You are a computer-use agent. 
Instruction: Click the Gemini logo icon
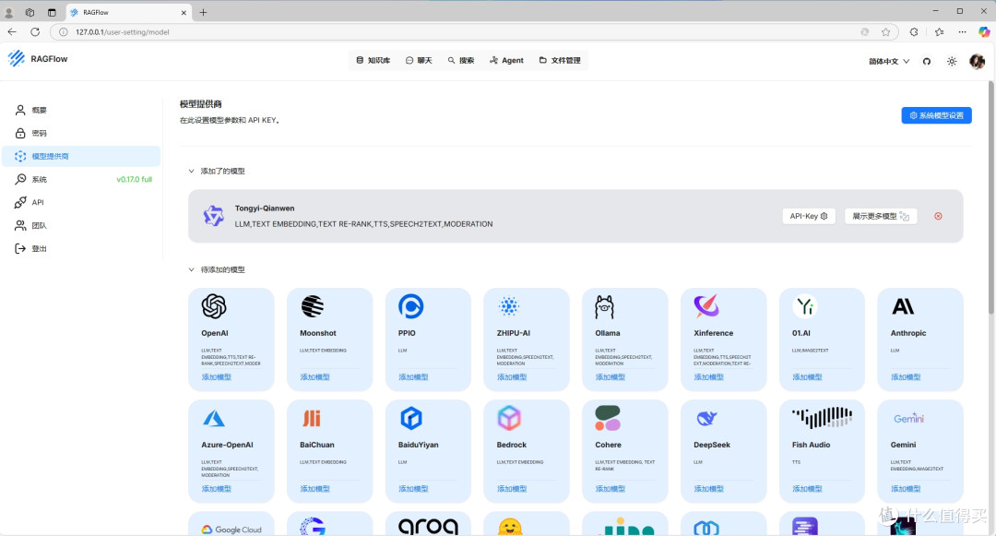coord(908,419)
